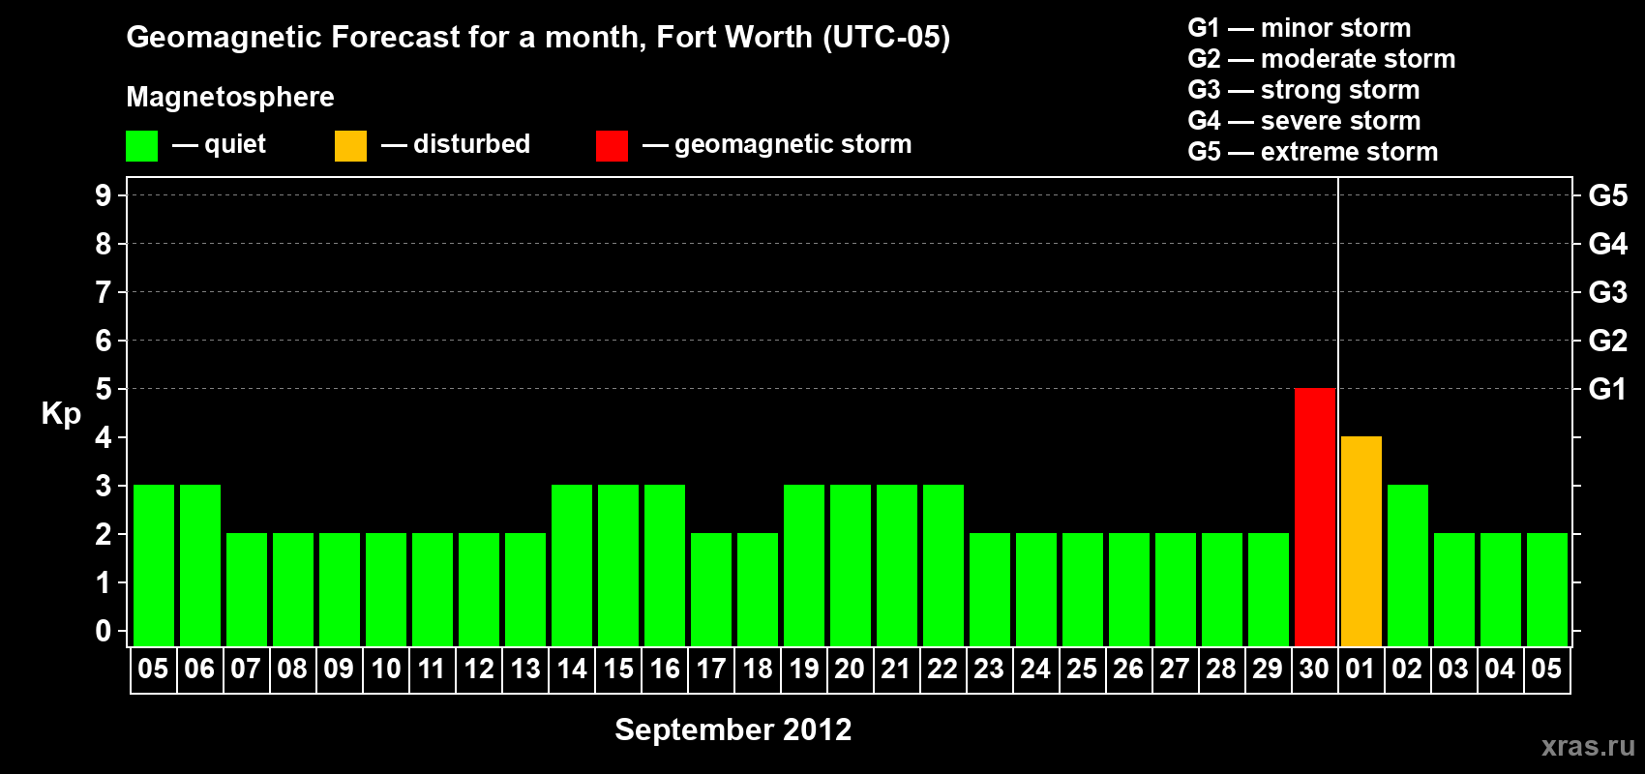Click the G4 label on the right axis

click(1608, 244)
